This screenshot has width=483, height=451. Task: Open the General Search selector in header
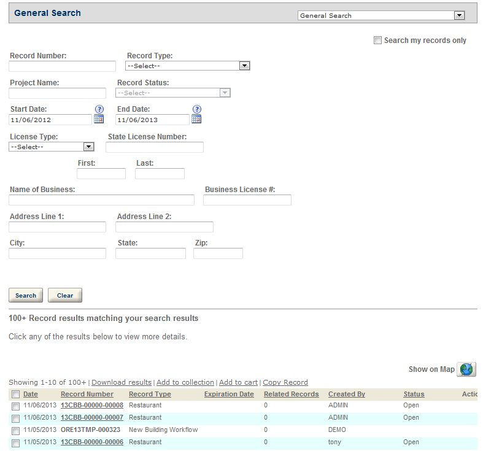tap(459, 15)
